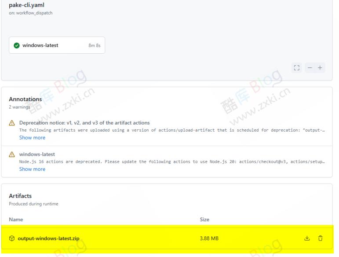Click the Name column header
Viewport: 339px width, 257px height.
point(16,220)
